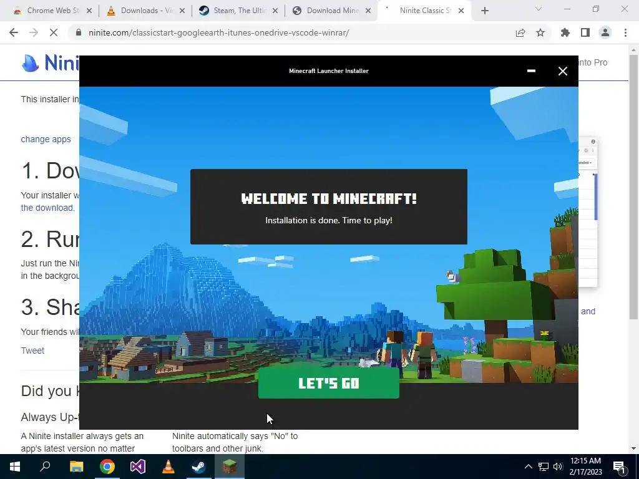Share this page via the share icon

[x=520, y=32]
